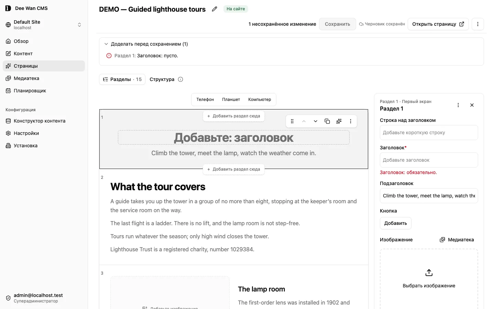This screenshot has width=495, height=309.
Task: Click upper Добавить раздел сюда button
Action: [234, 116]
